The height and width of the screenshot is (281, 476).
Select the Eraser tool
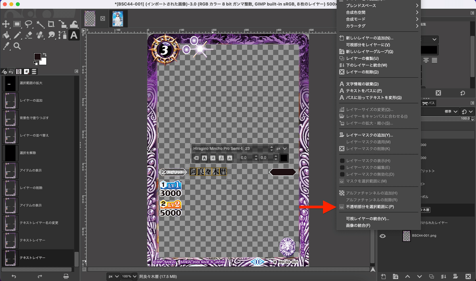pos(29,35)
